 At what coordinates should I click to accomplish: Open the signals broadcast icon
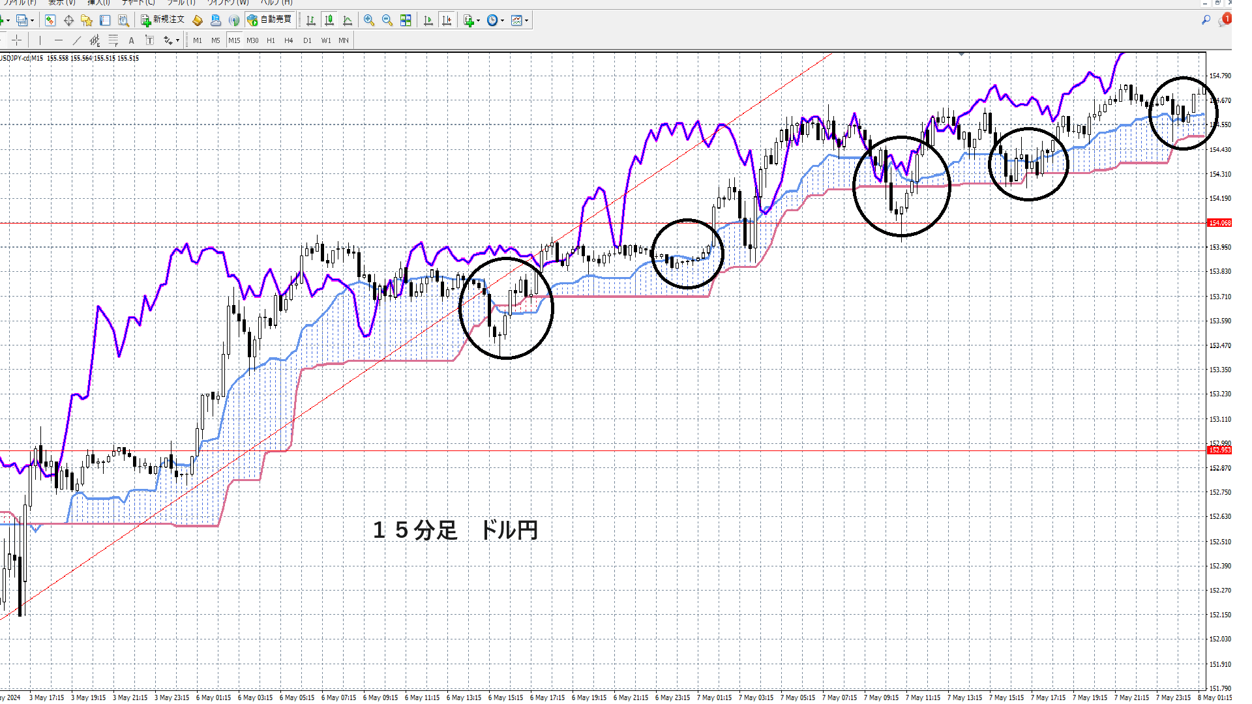click(234, 20)
